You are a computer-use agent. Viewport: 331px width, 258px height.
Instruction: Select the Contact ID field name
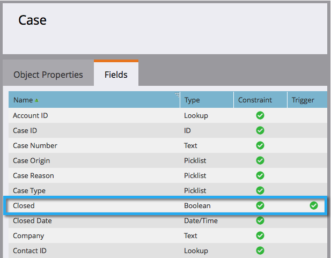click(30, 250)
